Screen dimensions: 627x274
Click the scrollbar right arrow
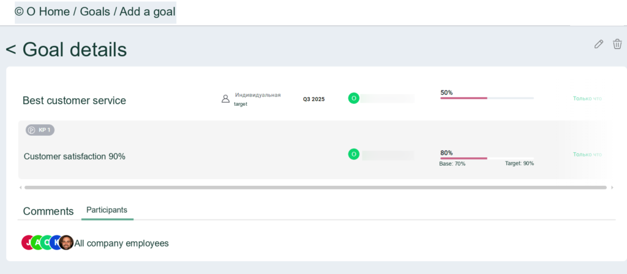point(612,187)
